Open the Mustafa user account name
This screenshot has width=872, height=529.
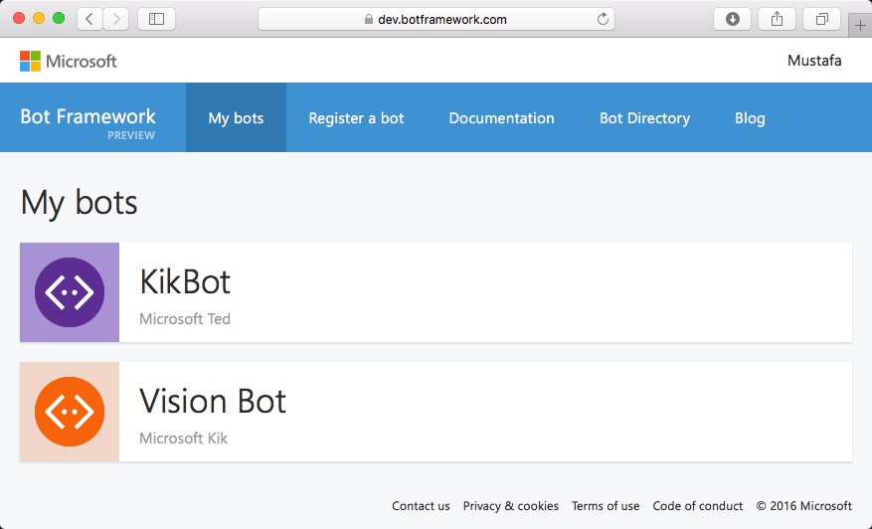814,61
